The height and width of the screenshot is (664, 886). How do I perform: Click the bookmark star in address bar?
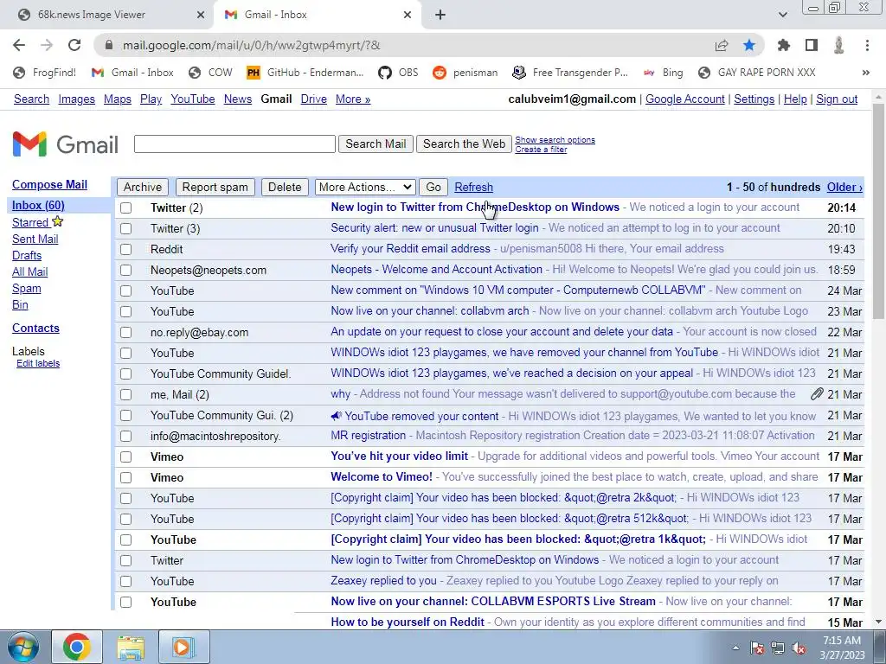coord(749,45)
